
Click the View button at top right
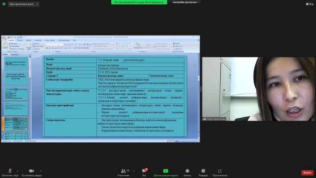point(310,4)
